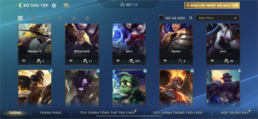
Task: Open the Tùy Chỉnh Tổng Thể Trò Chơi tab
Action: (x=107, y=113)
